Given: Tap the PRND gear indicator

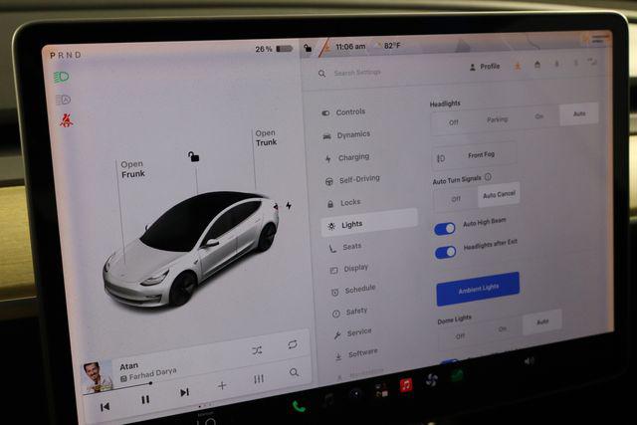Looking at the screenshot, I should pos(66,55).
